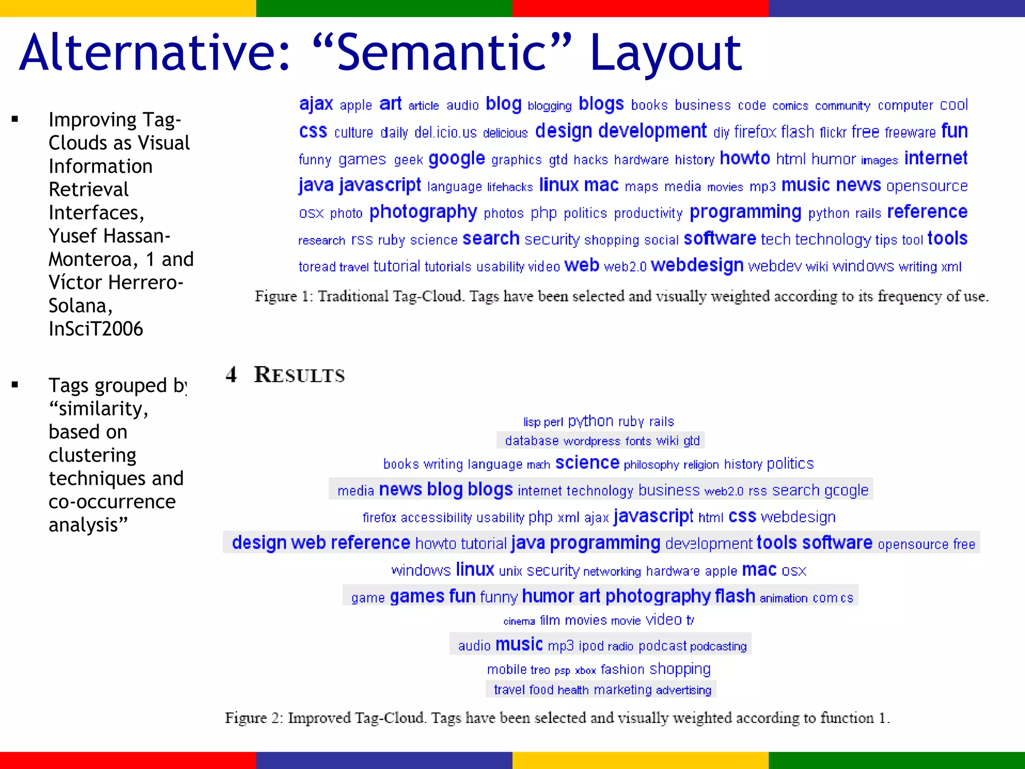Click the Figure 2 Improved Tag-Cloud caption
The height and width of the screenshot is (769, 1025).
click(557, 718)
